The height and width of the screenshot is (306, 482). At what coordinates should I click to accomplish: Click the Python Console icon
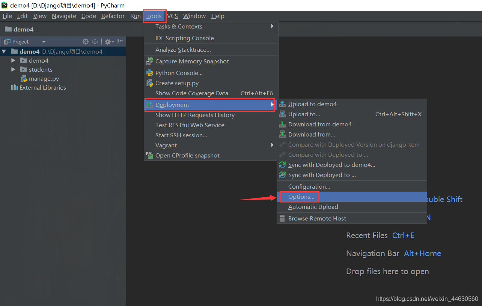[149, 73]
